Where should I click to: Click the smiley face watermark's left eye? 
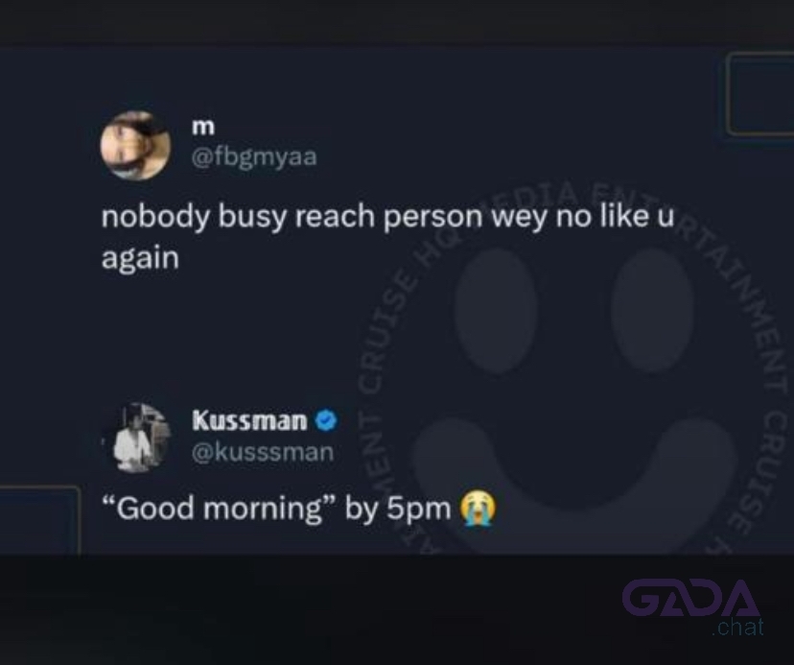[x=495, y=310]
